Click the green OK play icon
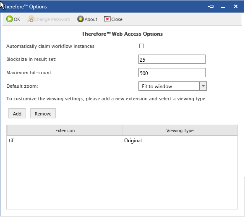Viewport: 245px width, 217px height. (x=10, y=19)
